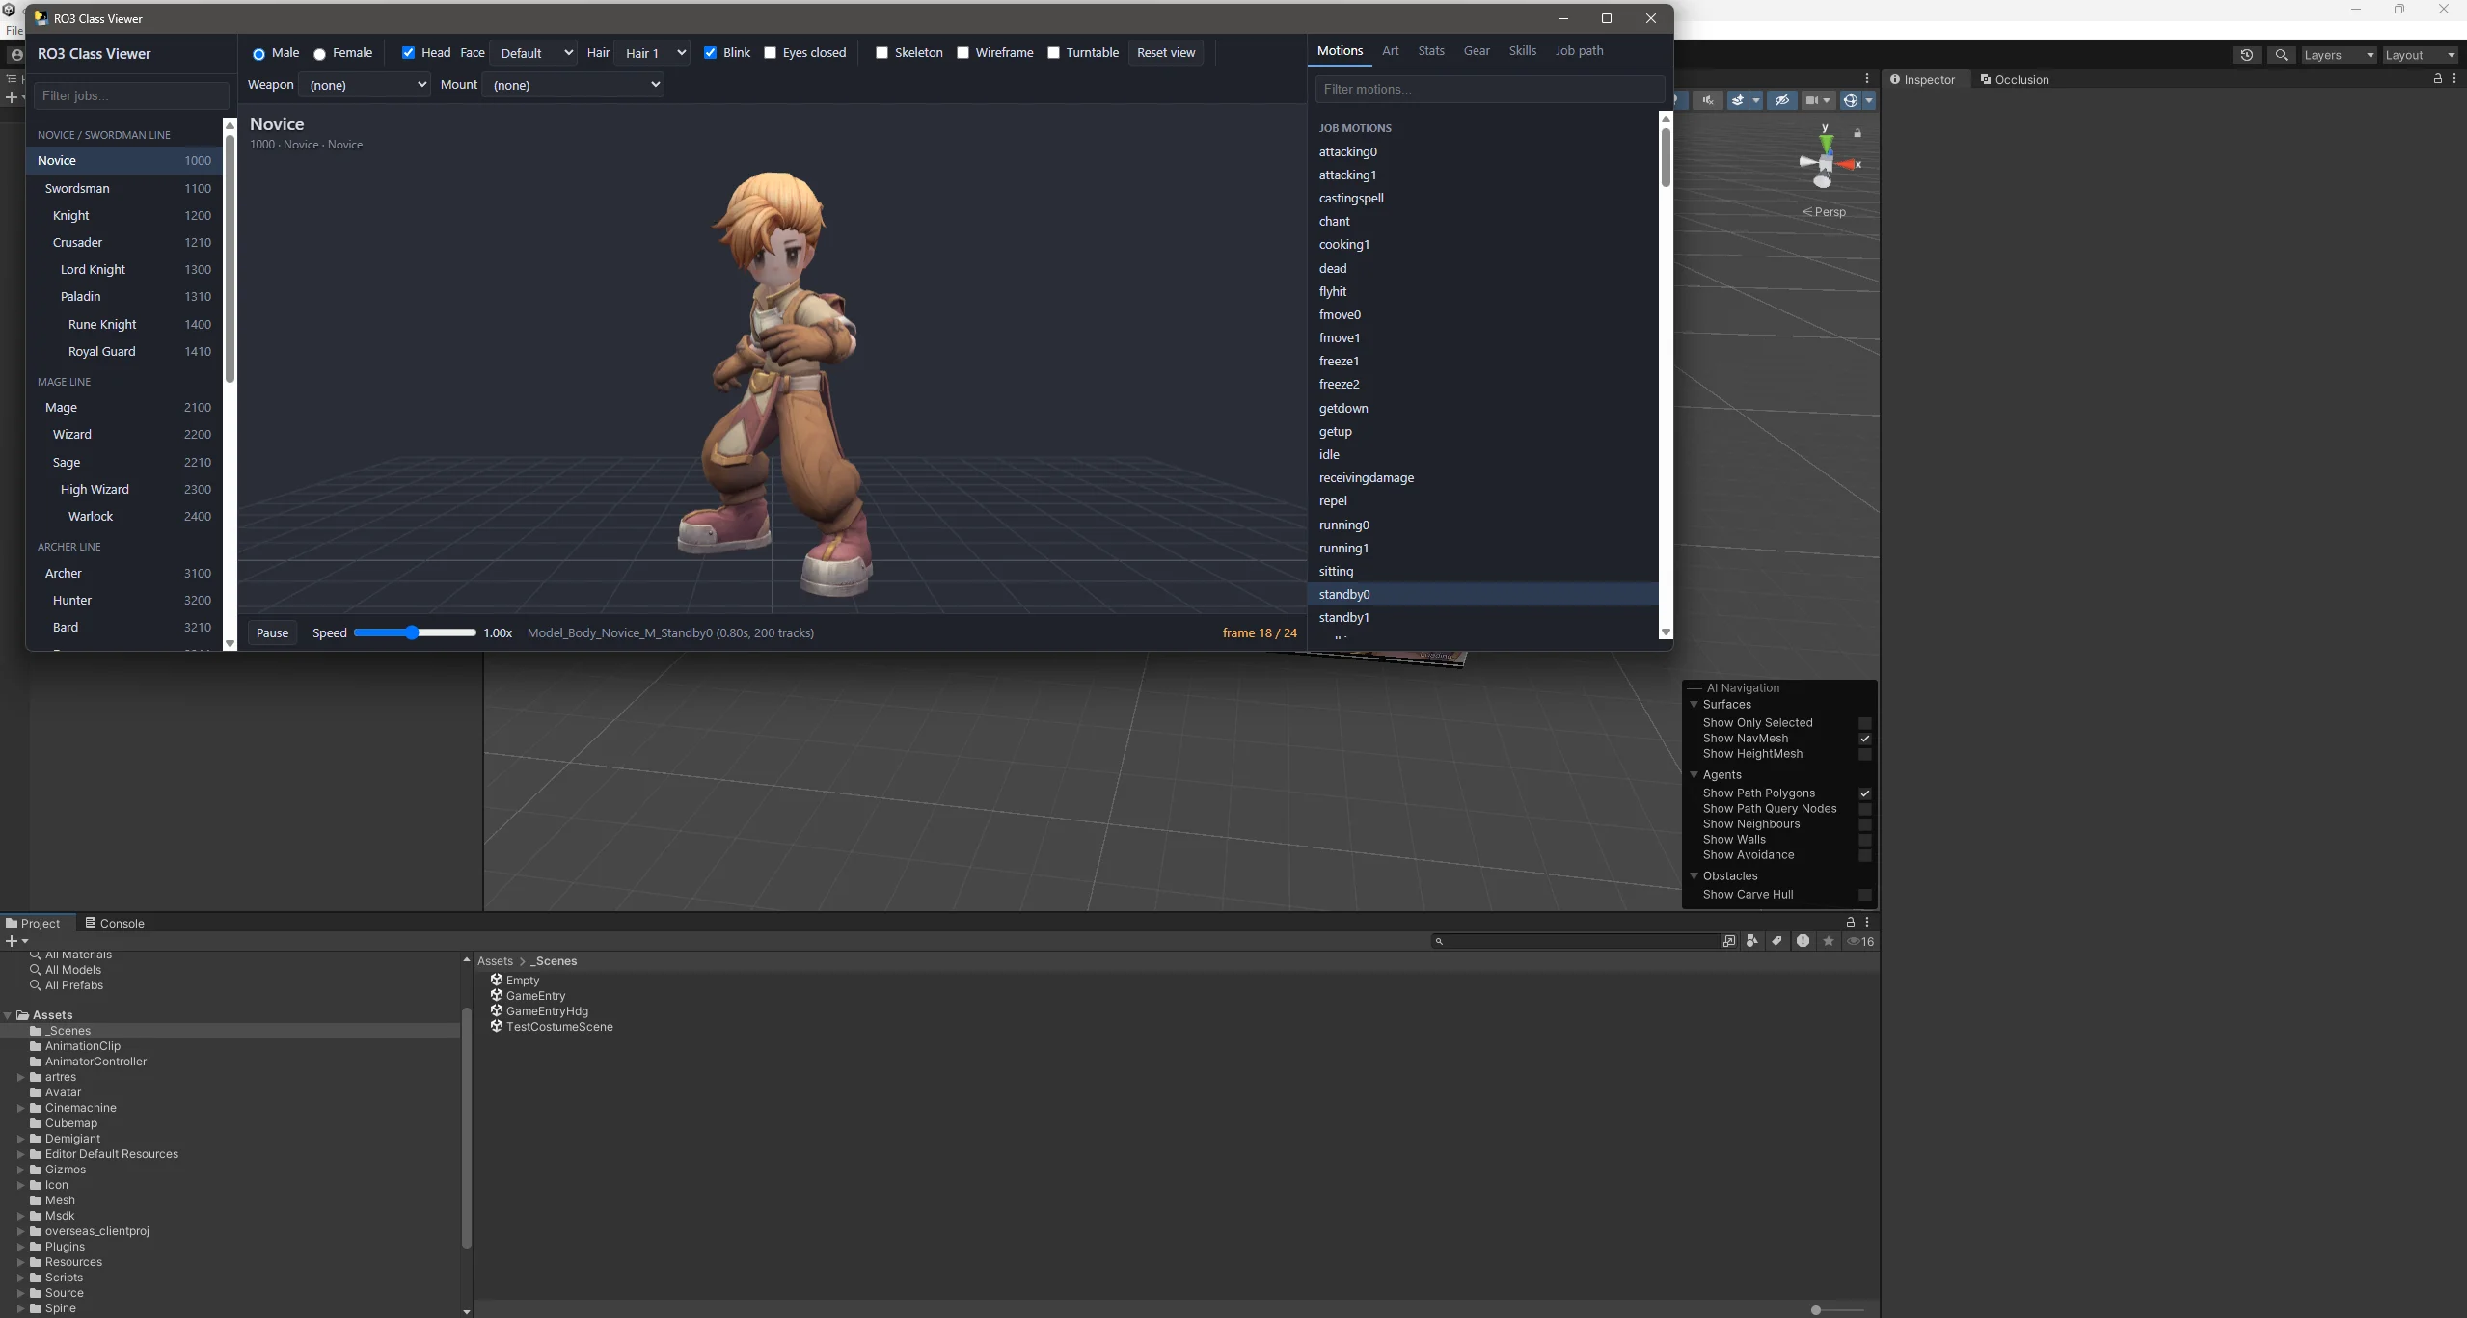Collapse the Agents section in AI Navigation

1694,775
